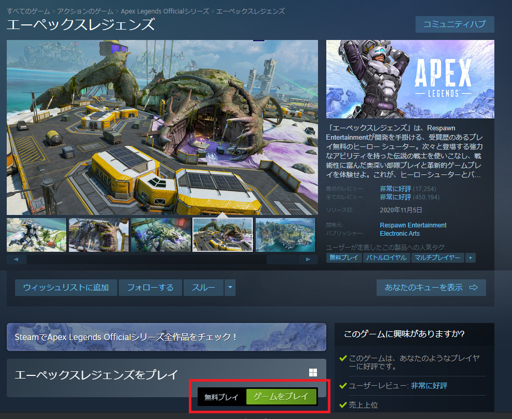Click the バトルロイヤル tag
The height and width of the screenshot is (419, 512).
(x=386, y=258)
